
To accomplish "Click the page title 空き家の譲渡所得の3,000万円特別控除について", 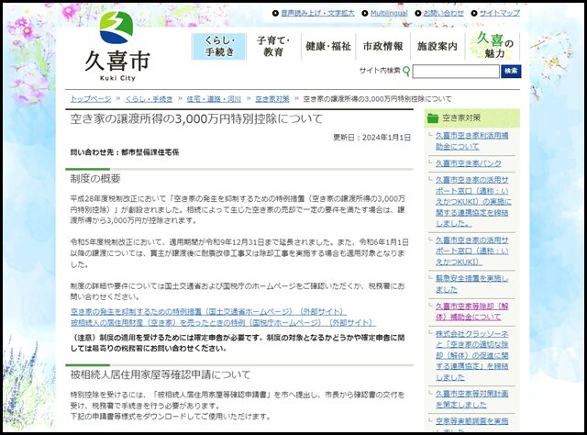I will pyautogui.click(x=196, y=119).
